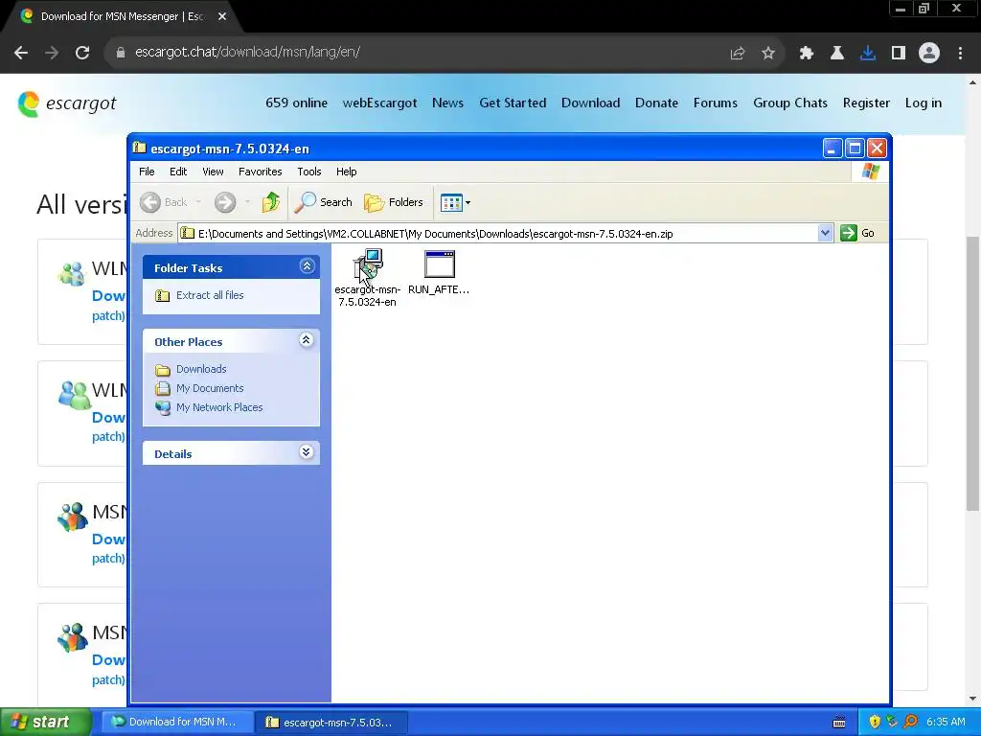Switch to escargot-msn-7.5.03 taskbar button
This screenshot has width=981, height=736.
(332, 723)
